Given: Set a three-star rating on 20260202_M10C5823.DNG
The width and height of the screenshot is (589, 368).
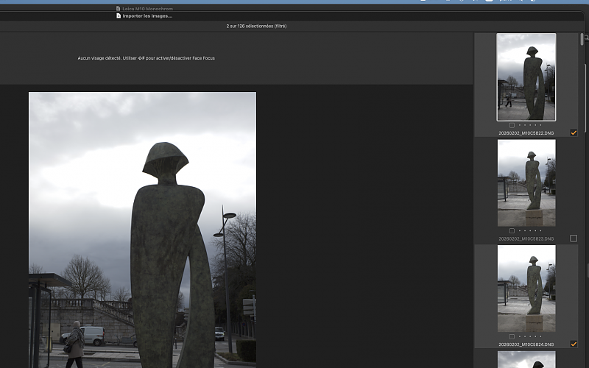Looking at the screenshot, I should pyautogui.click(x=529, y=231).
